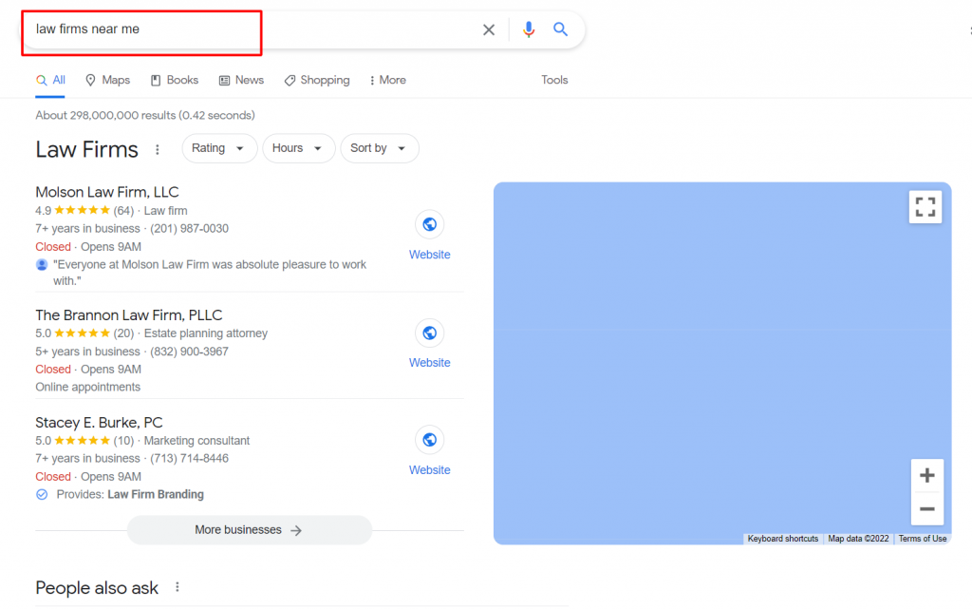Click the globe Website icon for Molson Law Firm

click(x=429, y=224)
